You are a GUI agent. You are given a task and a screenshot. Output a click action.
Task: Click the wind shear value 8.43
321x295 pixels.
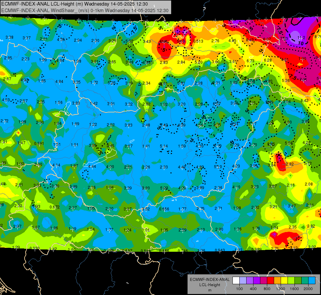[x=250, y=40]
